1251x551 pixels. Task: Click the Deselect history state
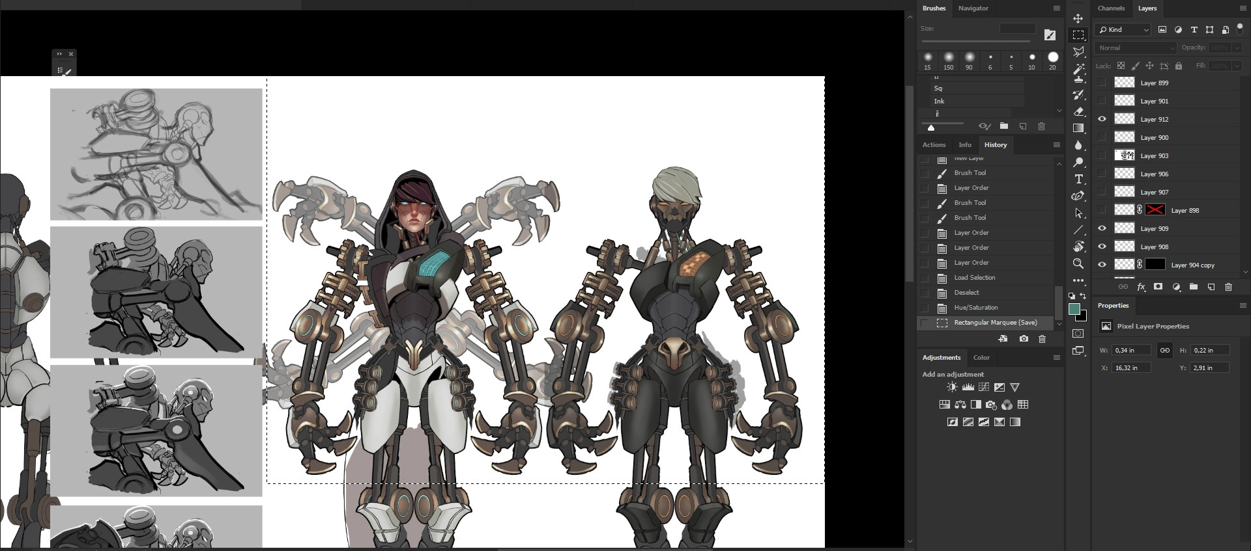click(966, 293)
